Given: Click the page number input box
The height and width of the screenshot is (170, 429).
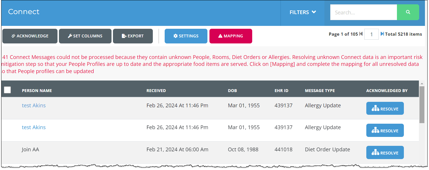Looking at the screenshot, I should coord(371,34).
